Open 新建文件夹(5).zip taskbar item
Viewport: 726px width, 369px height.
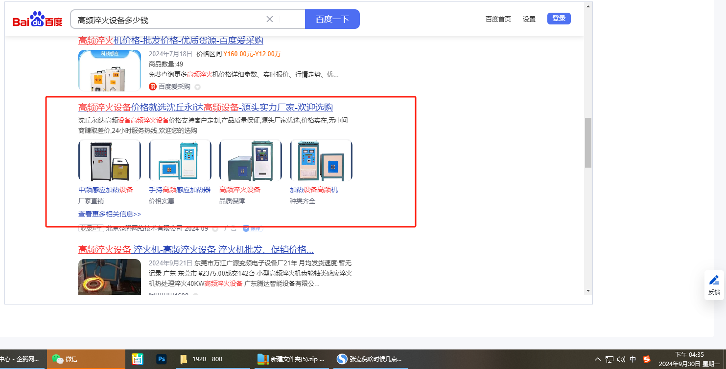(x=291, y=359)
